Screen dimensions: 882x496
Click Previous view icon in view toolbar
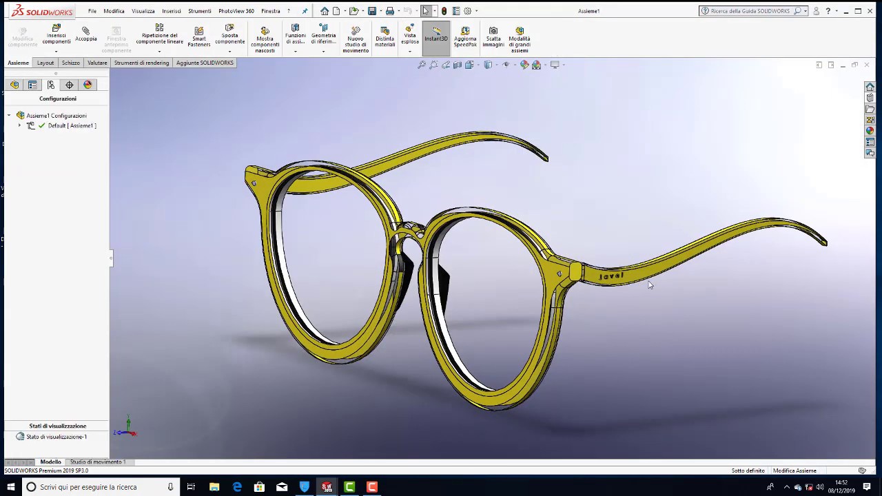point(446,65)
